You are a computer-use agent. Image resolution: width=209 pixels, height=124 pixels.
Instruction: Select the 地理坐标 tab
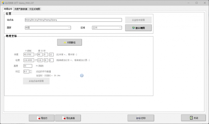coord(8,9)
